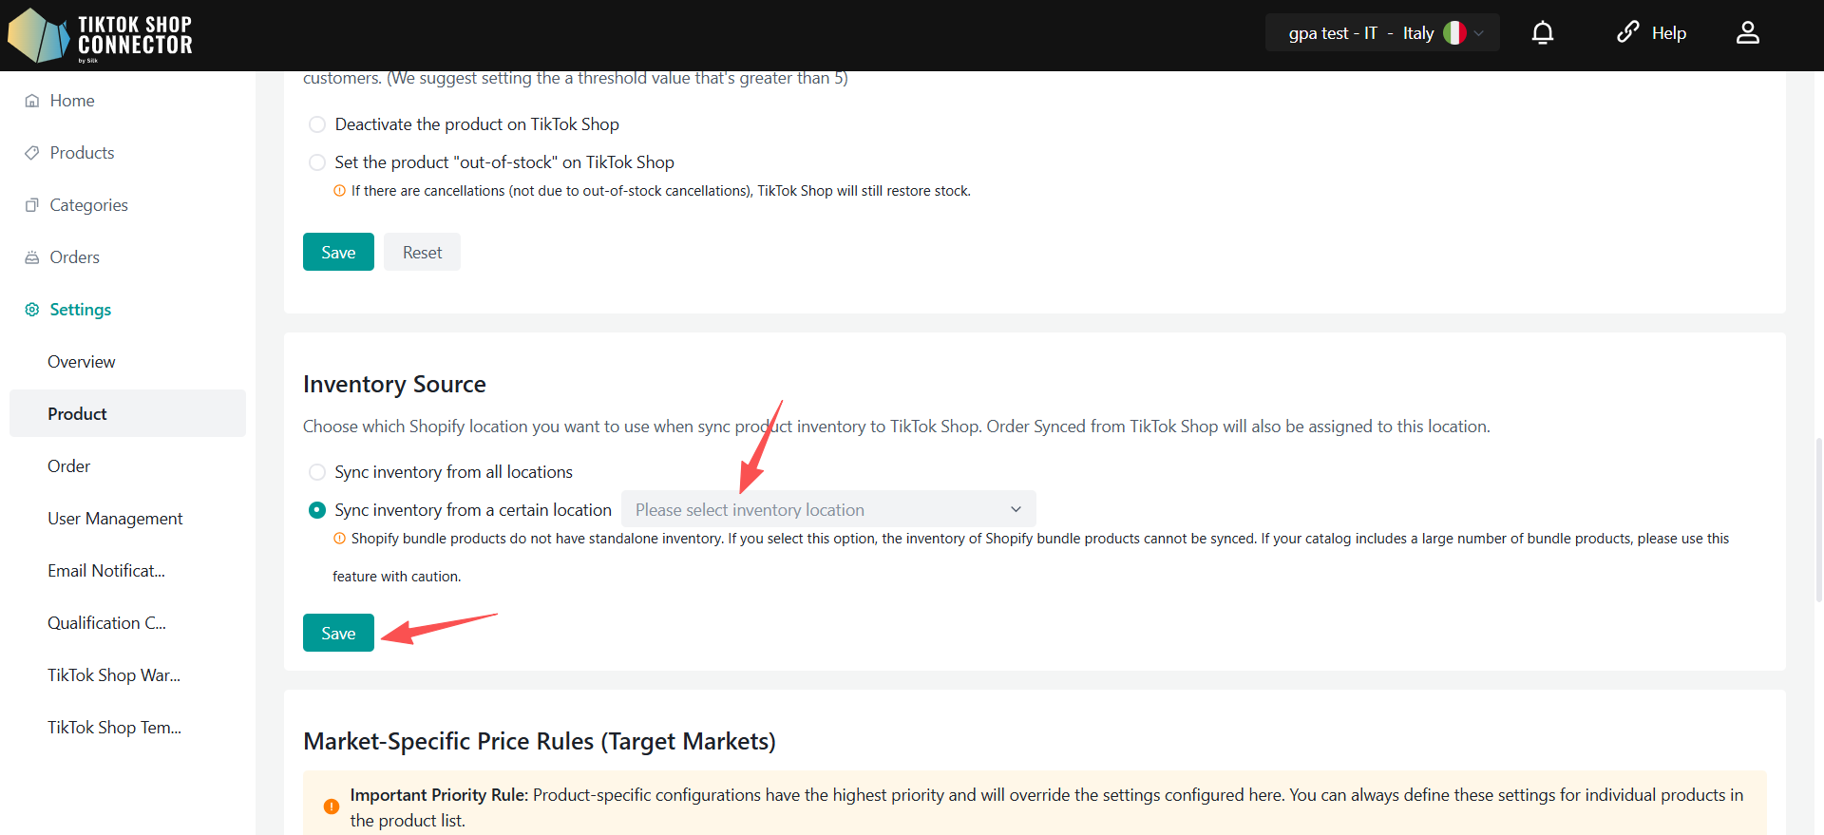
Task: Save the out-of-stock threshold settings above Reset
Action: coord(338,252)
